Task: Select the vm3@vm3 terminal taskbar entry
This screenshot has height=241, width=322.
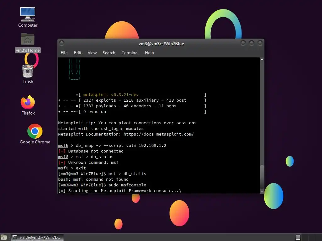Action: point(37,237)
